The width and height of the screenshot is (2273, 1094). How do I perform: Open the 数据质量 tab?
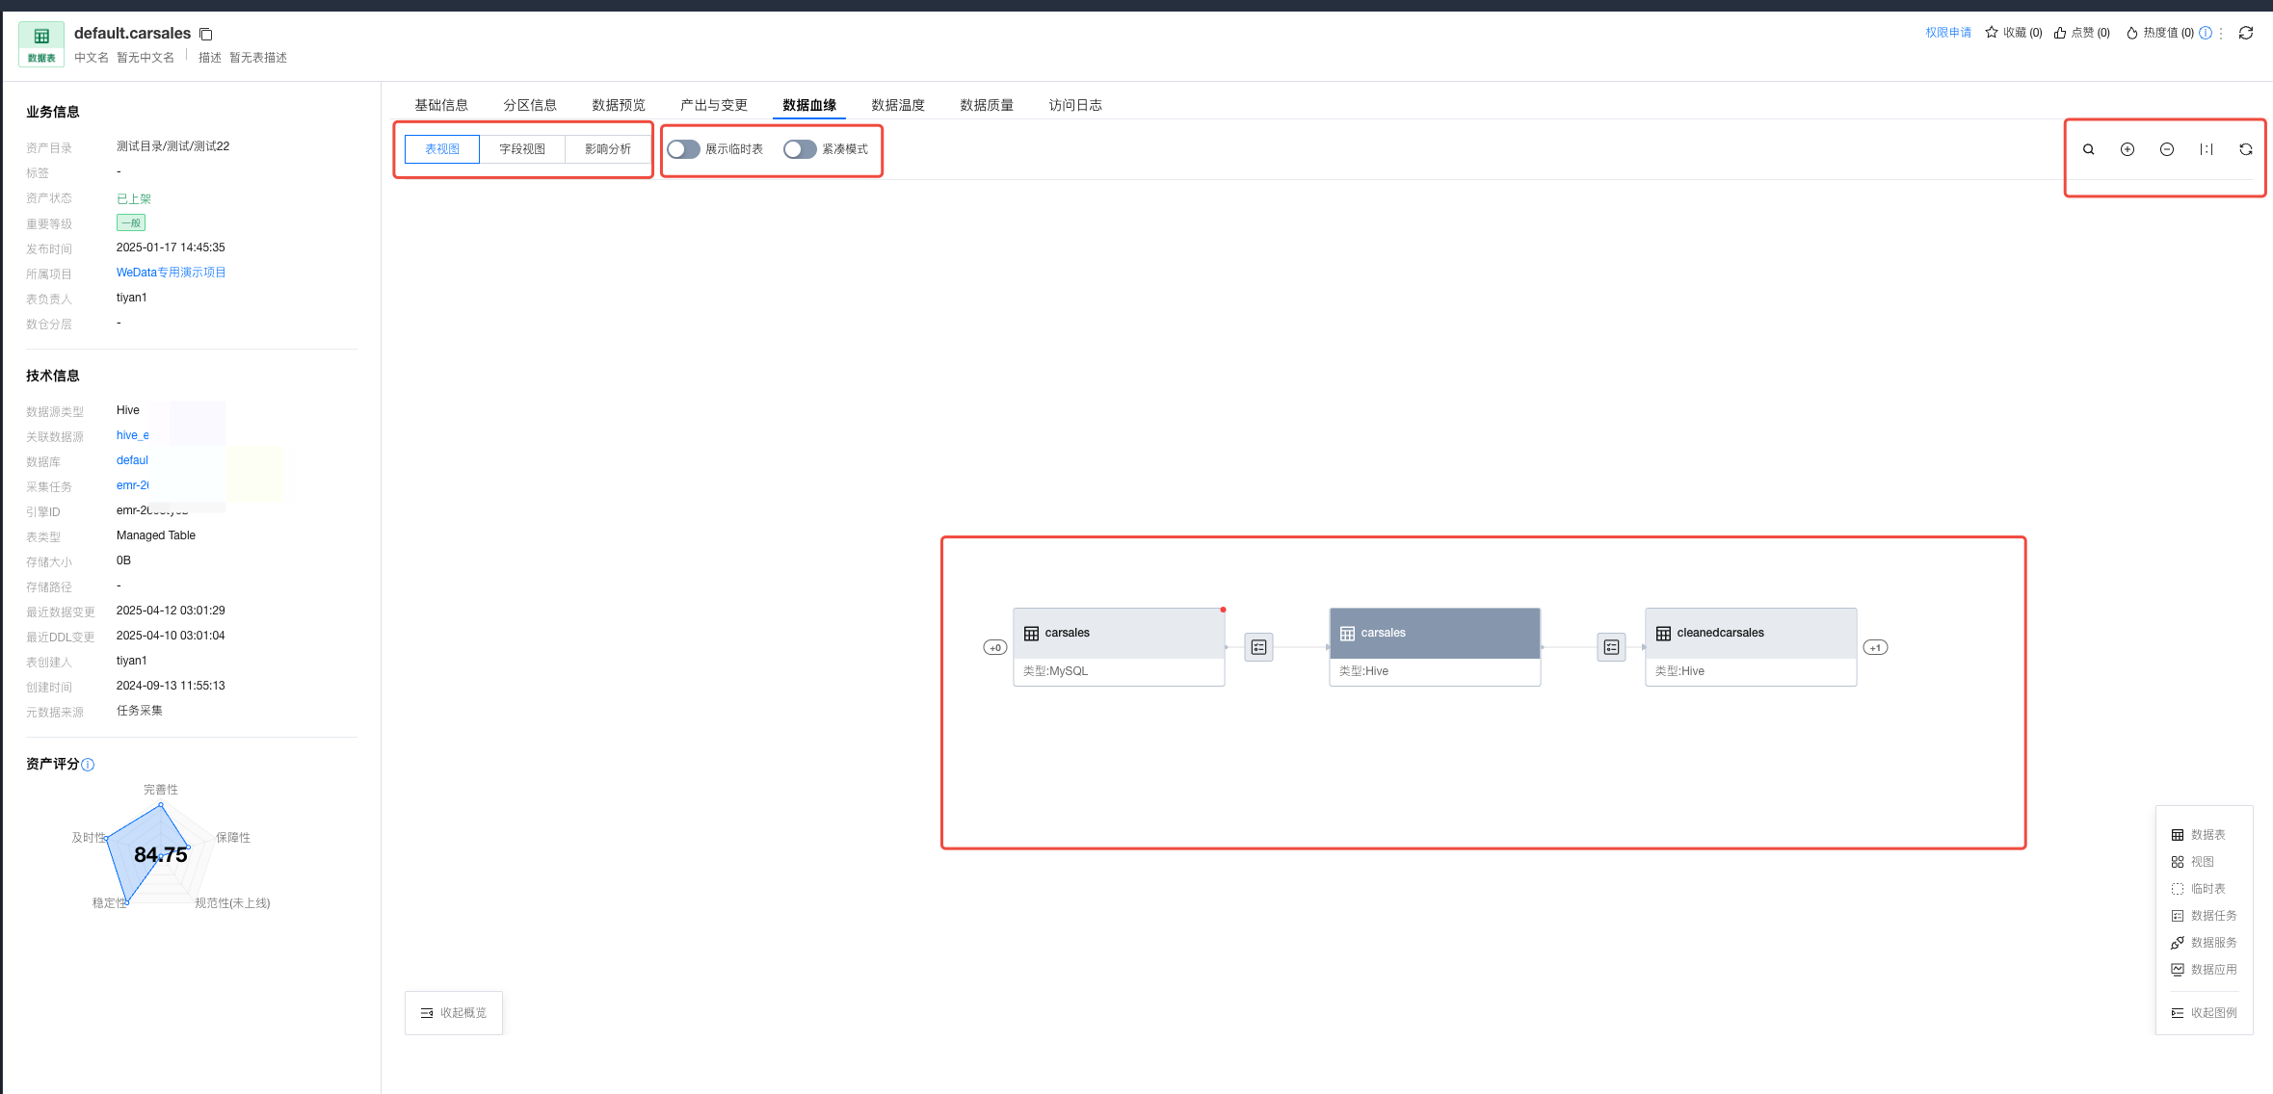[x=987, y=105]
